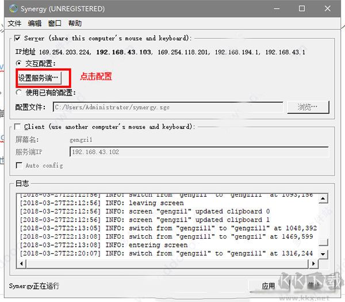
Task: Click the 浏览 browse button
Action: 308,107
